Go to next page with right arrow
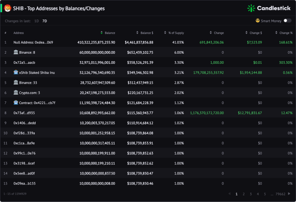 point(289,194)
